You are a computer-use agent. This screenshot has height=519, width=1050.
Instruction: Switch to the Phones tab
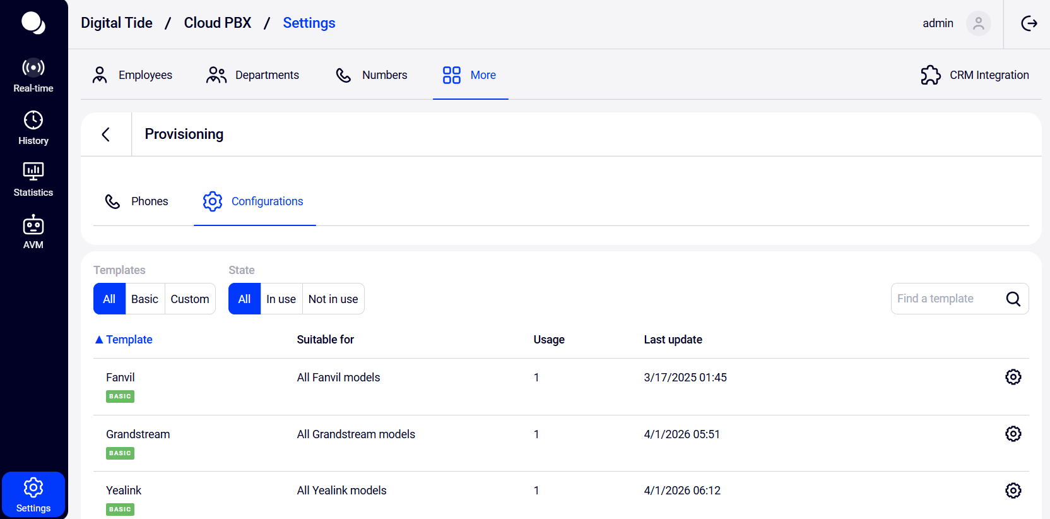coord(137,201)
